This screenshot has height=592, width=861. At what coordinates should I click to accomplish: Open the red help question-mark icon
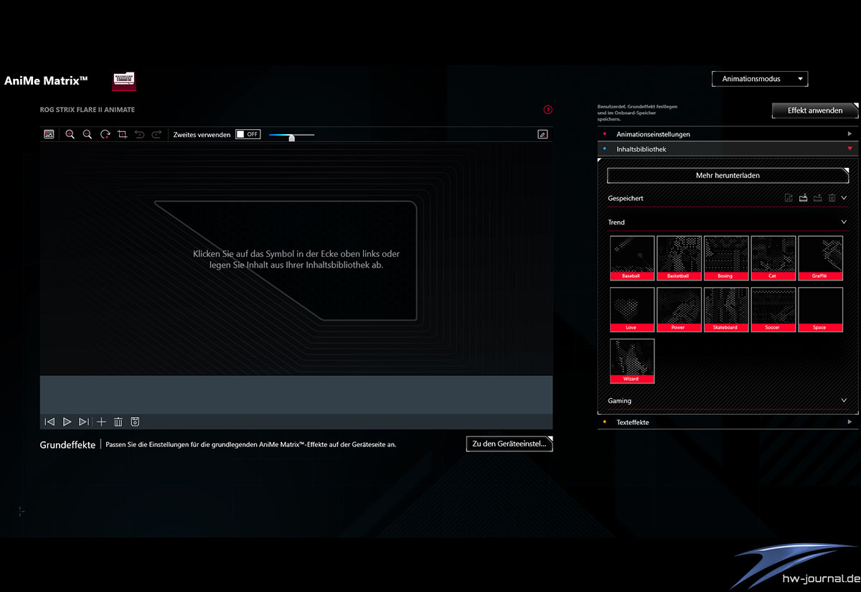coord(548,110)
